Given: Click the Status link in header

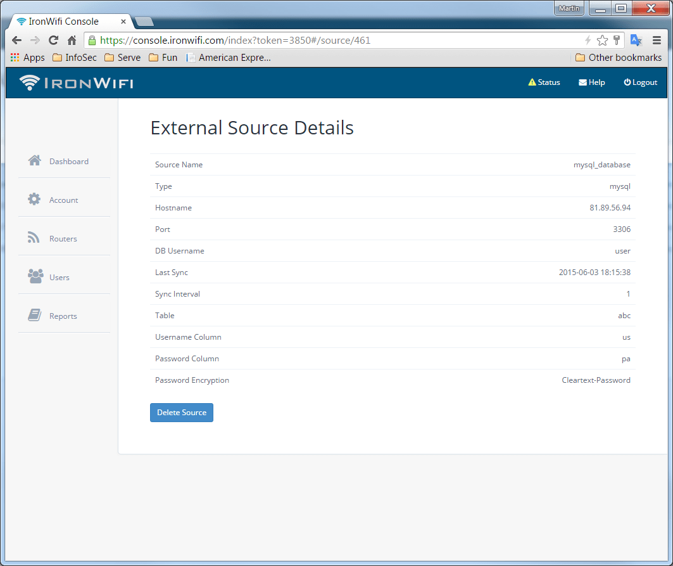Looking at the screenshot, I should tap(544, 82).
